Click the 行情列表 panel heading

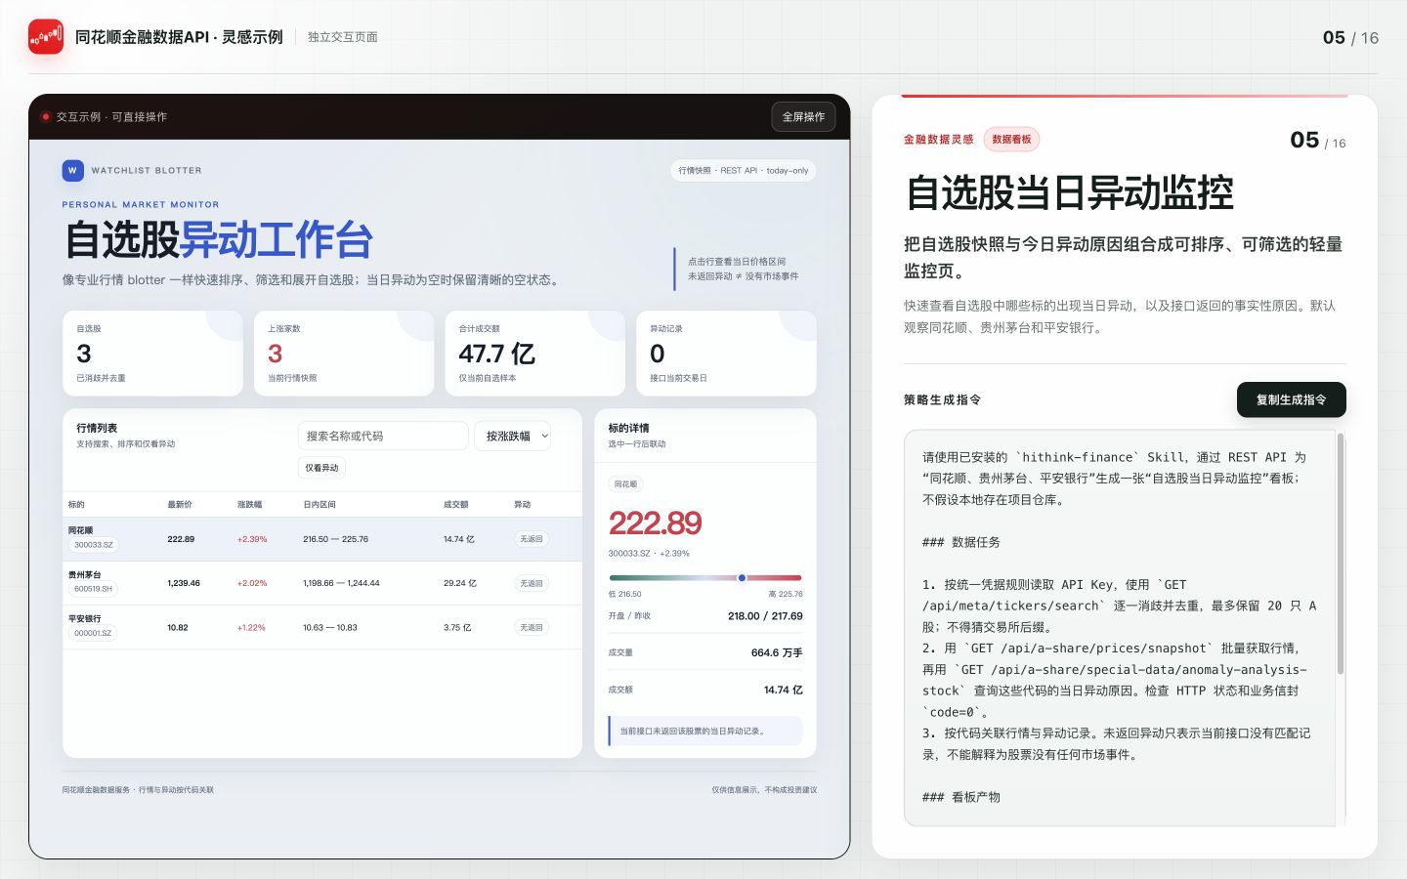pos(97,428)
